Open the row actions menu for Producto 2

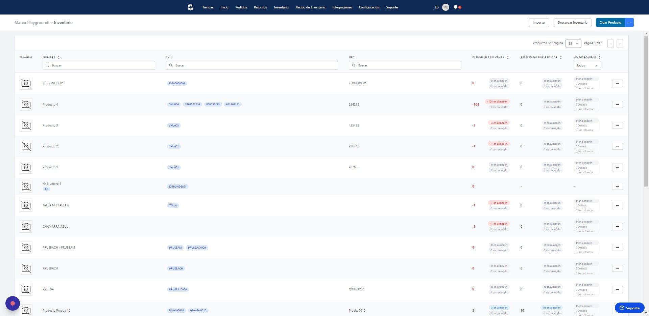(617, 146)
